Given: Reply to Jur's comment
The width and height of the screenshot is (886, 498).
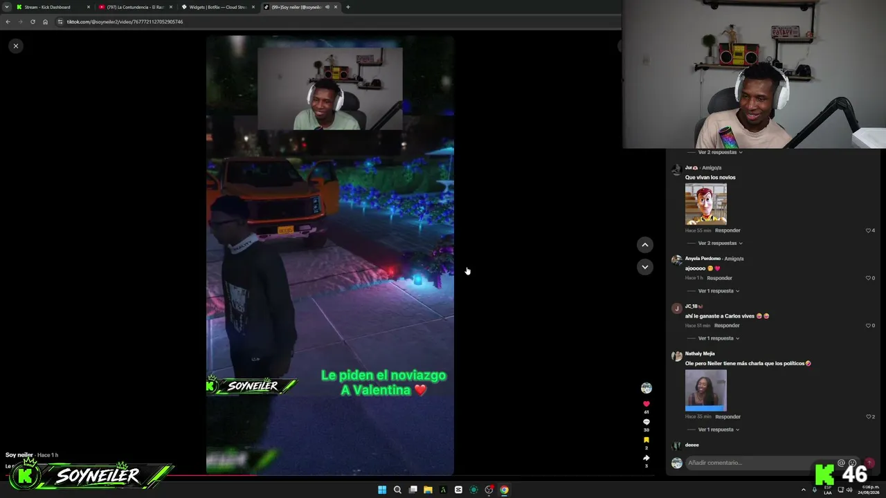Looking at the screenshot, I should (727, 230).
